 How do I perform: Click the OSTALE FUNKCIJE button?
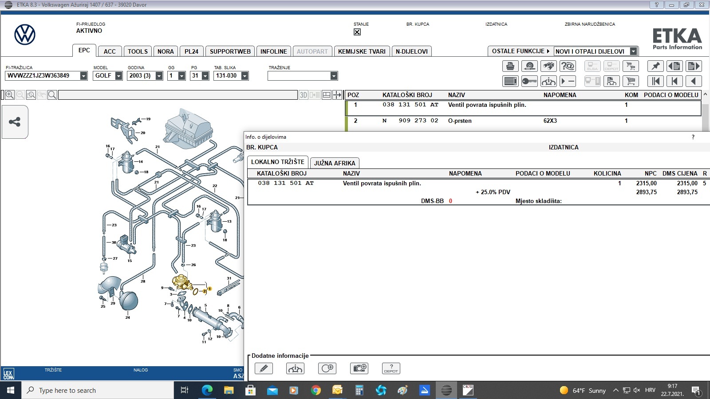(520, 51)
